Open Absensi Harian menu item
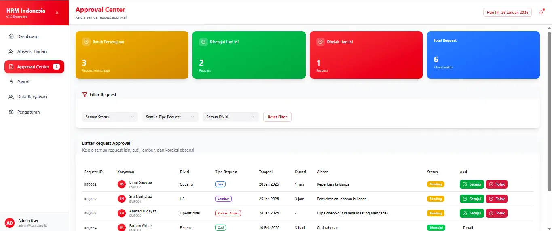 tap(32, 51)
